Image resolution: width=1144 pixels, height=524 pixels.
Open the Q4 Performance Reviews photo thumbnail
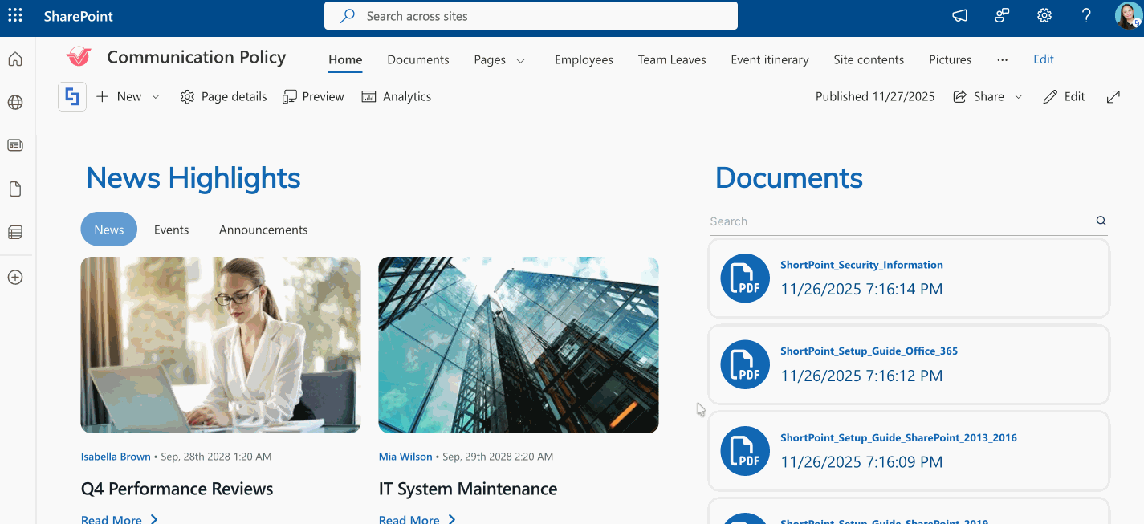(221, 345)
